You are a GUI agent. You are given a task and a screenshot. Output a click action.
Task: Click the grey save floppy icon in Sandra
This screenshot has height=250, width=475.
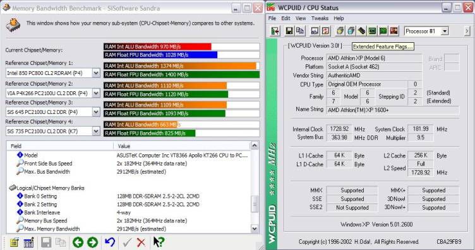tap(46, 242)
